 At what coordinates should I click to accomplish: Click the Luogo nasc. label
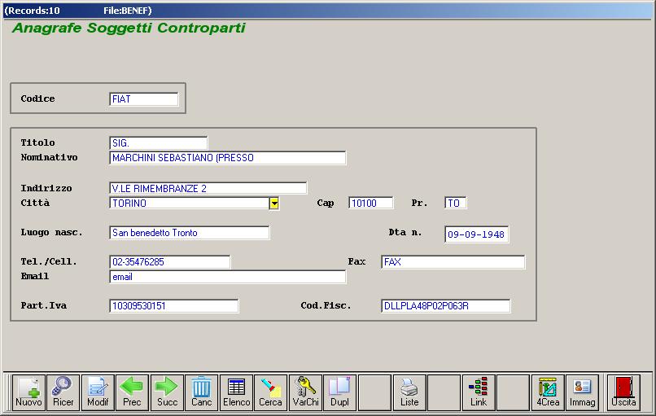(x=52, y=232)
